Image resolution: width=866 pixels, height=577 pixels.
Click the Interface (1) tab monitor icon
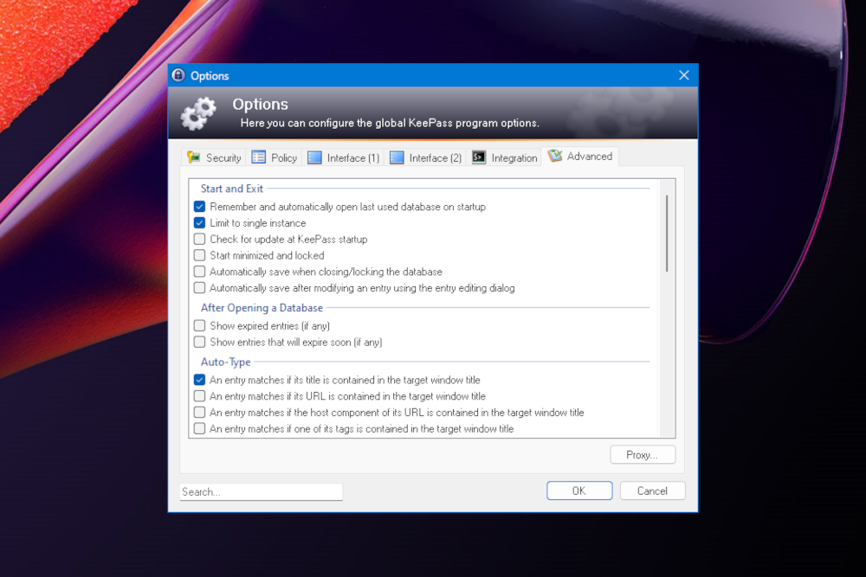click(315, 157)
